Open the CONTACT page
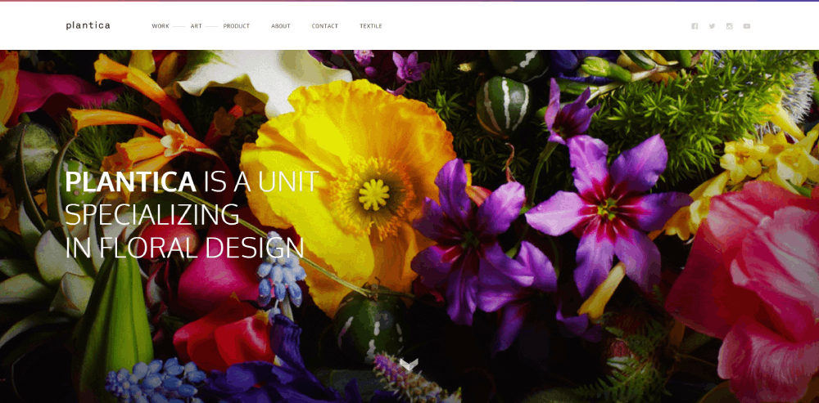This screenshot has width=819, height=403. pos(325,26)
